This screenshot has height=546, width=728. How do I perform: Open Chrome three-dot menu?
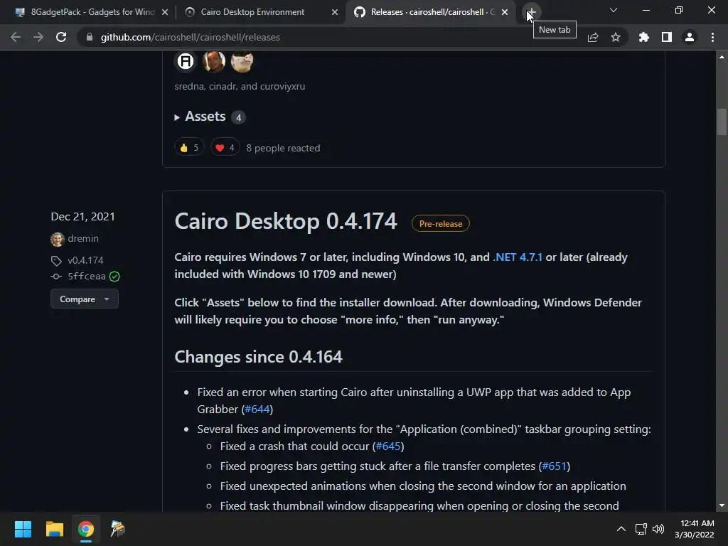pos(712,37)
